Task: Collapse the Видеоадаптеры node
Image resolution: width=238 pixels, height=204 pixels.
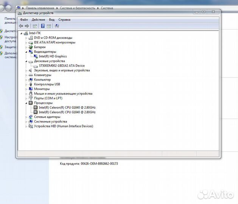Action: click(26, 52)
